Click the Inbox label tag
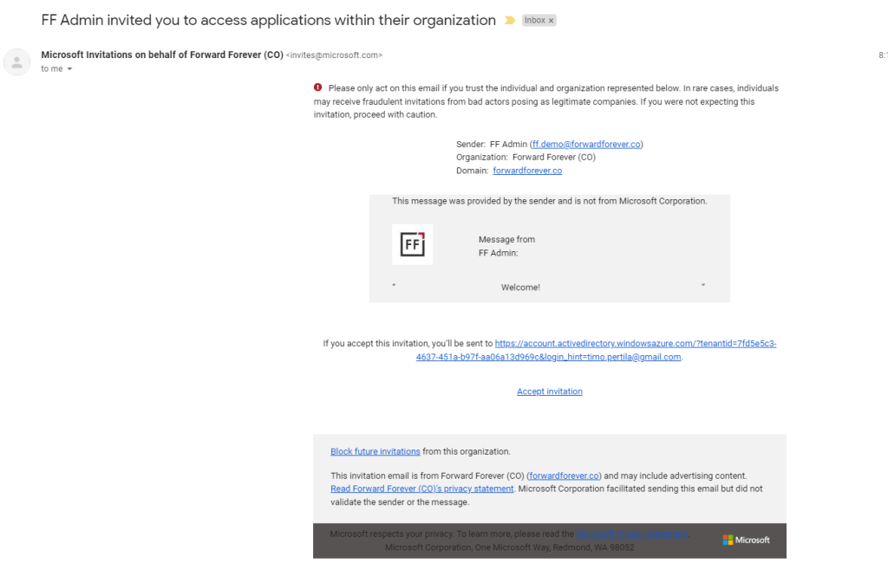The width and height of the screenshot is (888, 576). click(534, 20)
